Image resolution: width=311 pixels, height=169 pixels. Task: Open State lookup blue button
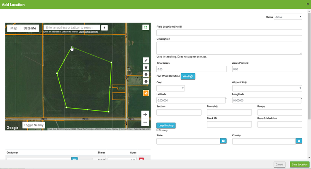224,141
